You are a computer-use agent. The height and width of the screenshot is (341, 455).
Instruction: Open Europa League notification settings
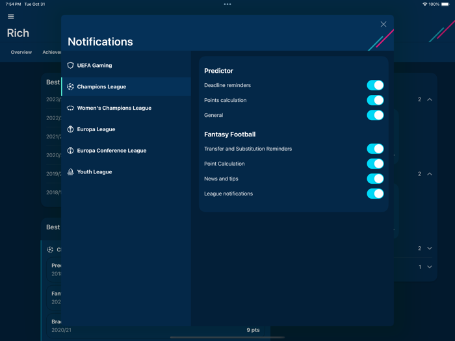coord(126,129)
